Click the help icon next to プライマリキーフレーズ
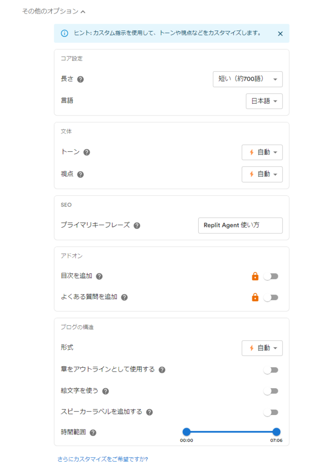 (x=137, y=225)
